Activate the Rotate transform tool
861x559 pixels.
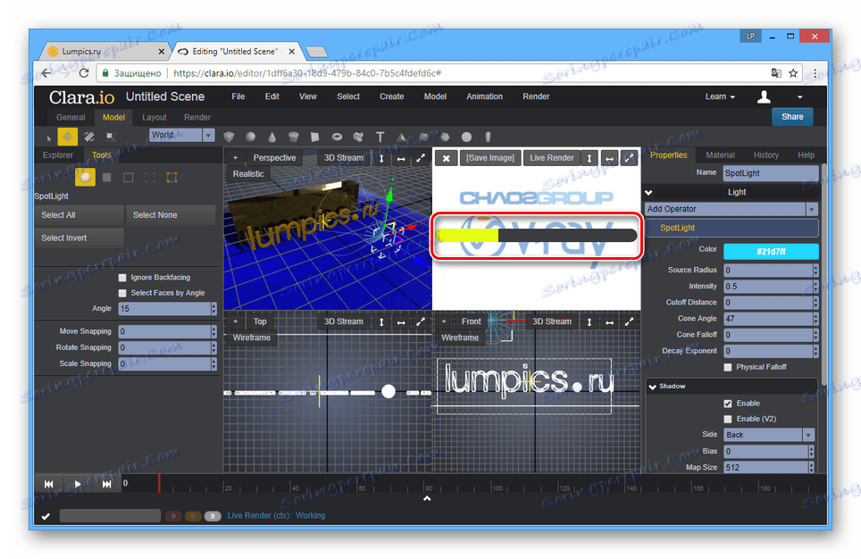coord(89,137)
